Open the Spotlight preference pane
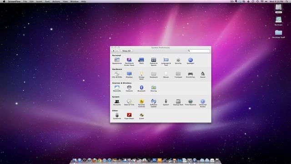The image size is (291, 164). (x=191, y=61)
